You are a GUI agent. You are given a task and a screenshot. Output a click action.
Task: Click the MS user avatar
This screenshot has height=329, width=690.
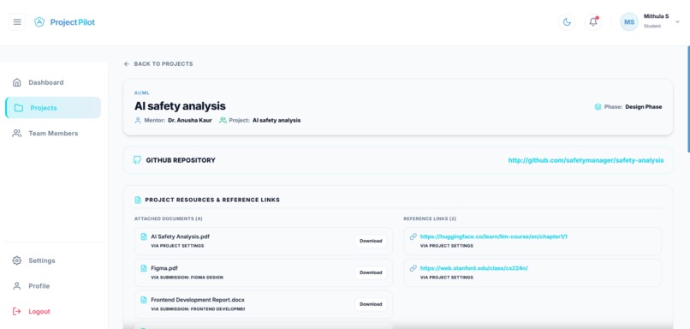[x=629, y=22]
